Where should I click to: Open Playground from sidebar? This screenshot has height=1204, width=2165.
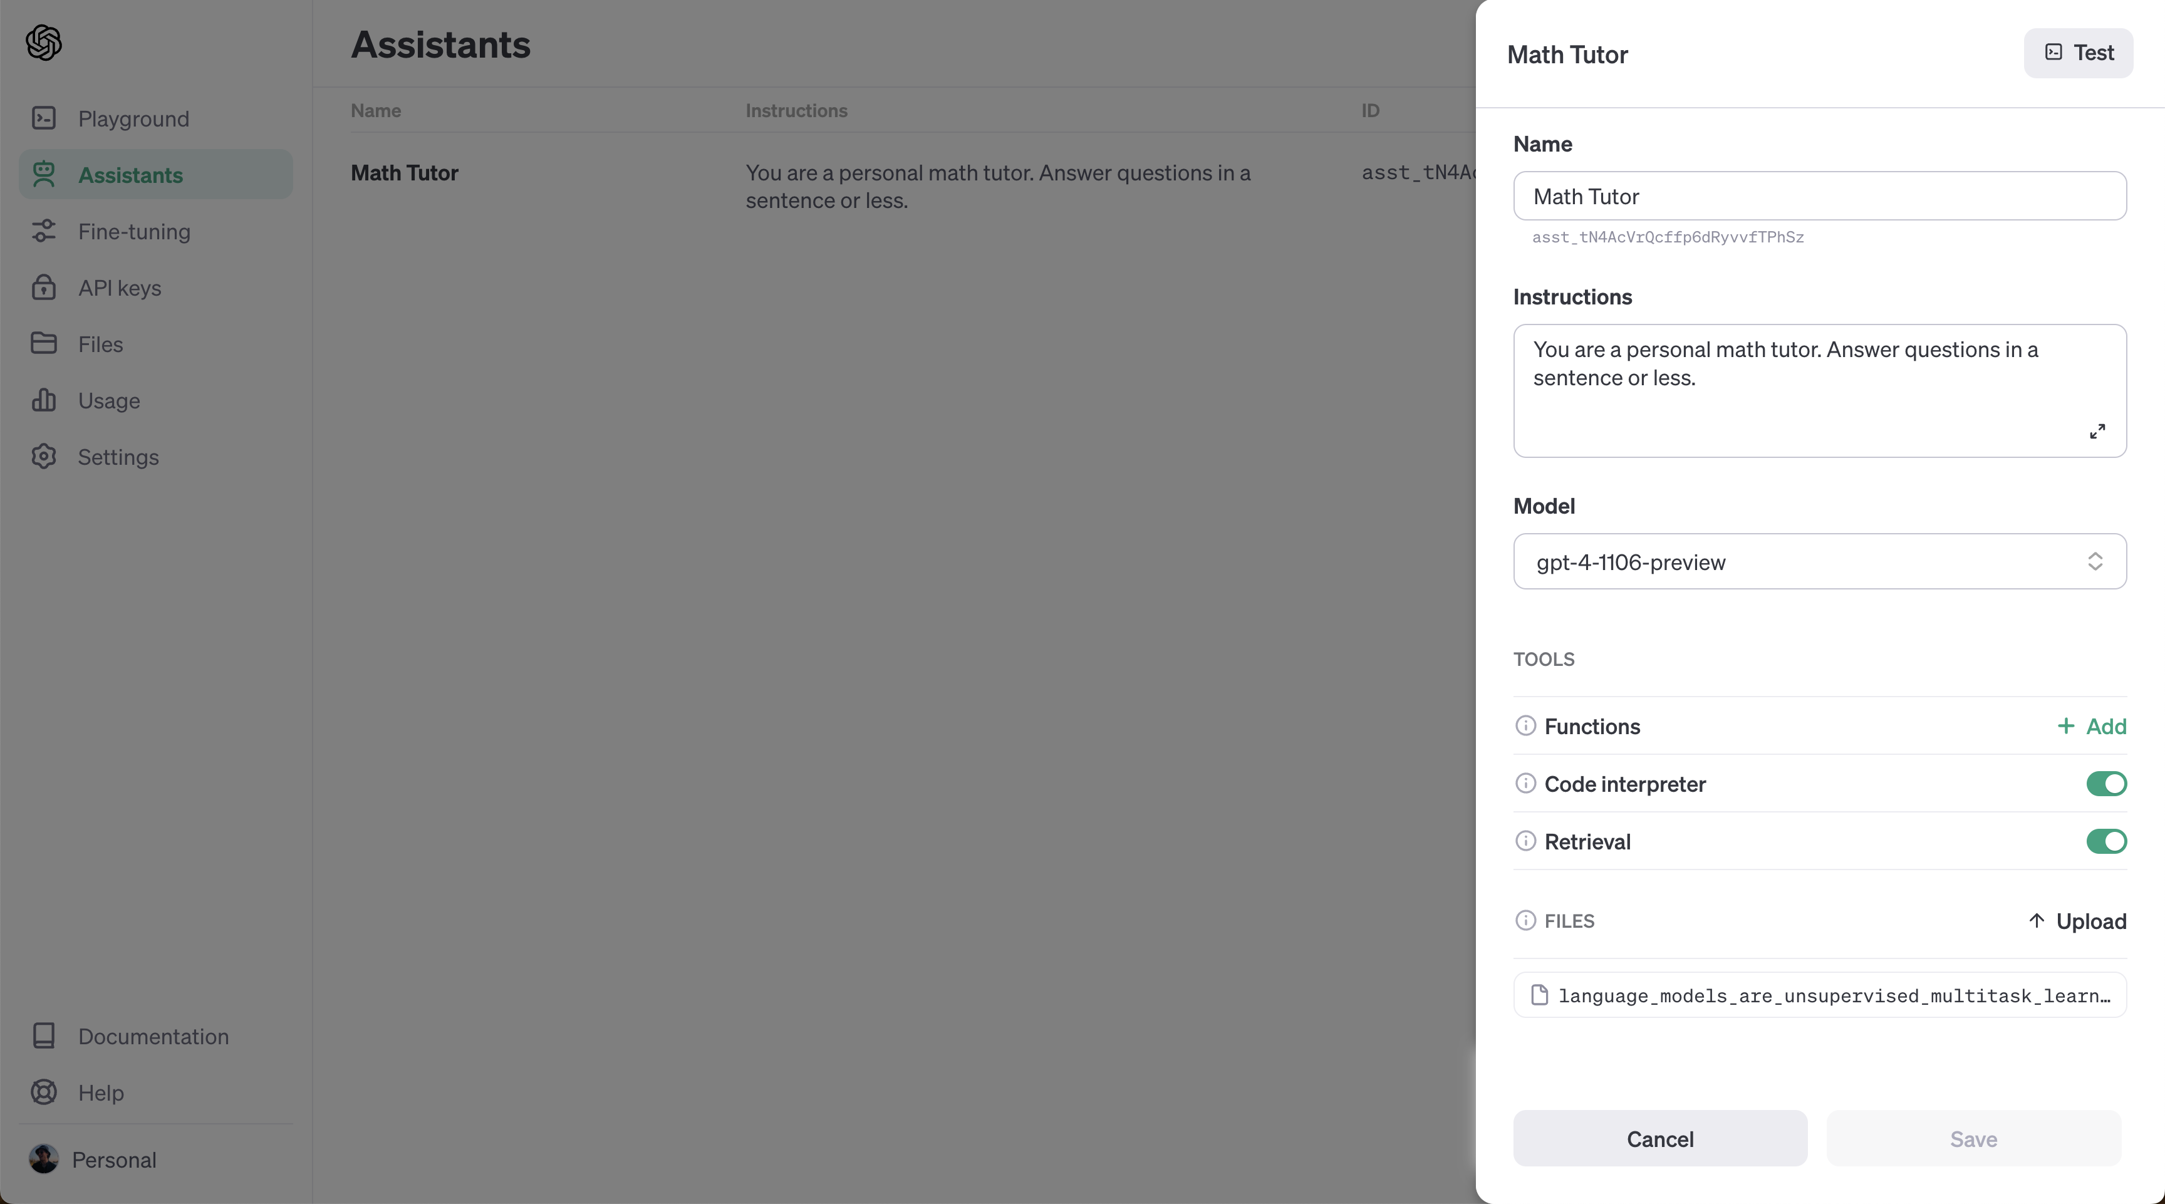point(133,117)
